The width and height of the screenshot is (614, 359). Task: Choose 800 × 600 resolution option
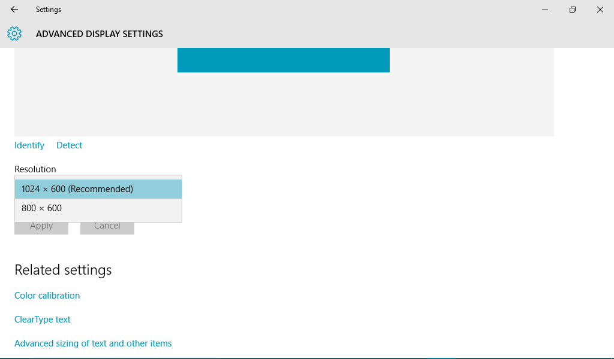tap(98, 208)
